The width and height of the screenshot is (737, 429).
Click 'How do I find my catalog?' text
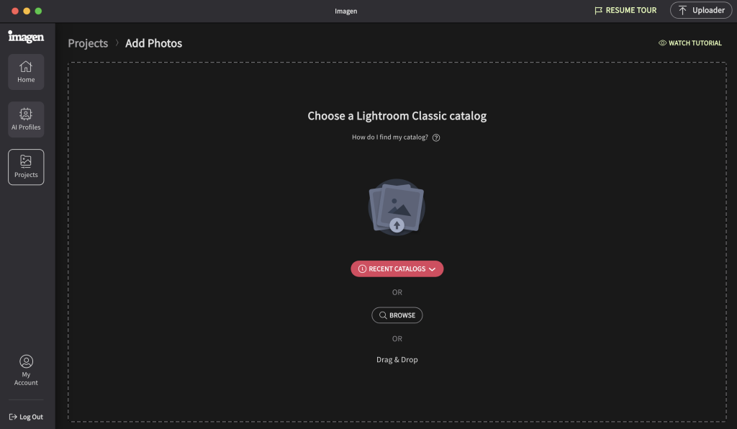(x=389, y=137)
